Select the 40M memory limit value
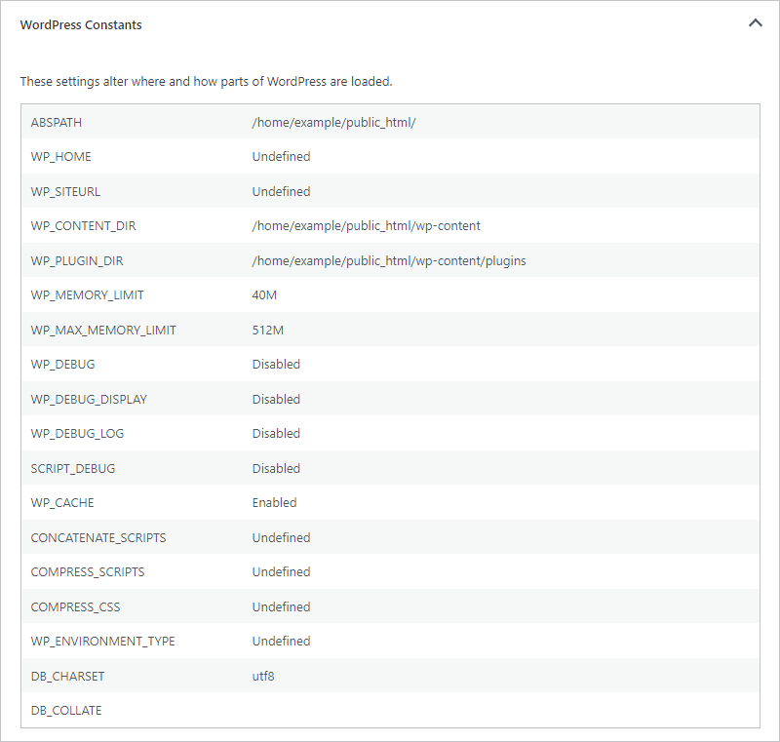 pyautogui.click(x=265, y=294)
